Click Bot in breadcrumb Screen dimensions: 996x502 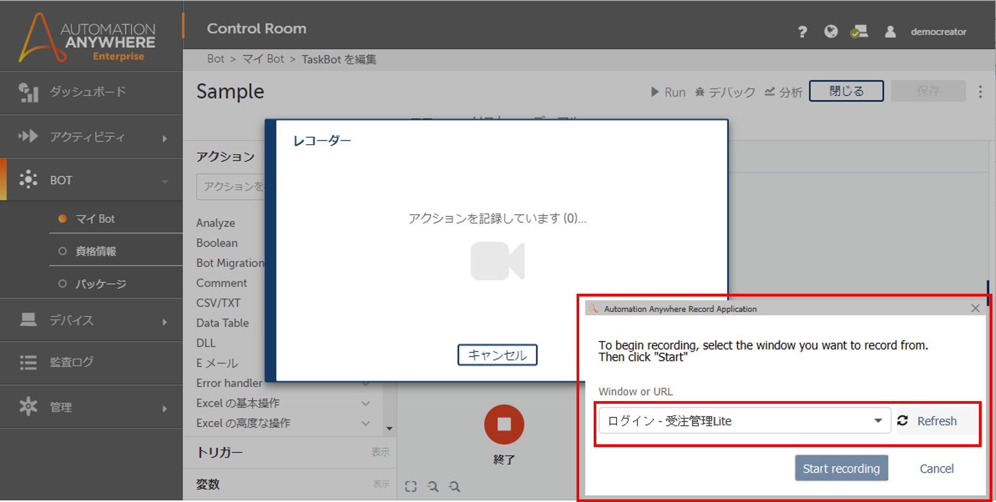[x=216, y=59]
